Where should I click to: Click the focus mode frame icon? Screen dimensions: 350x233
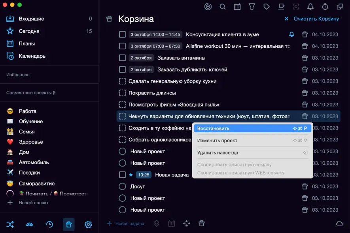[296, 7]
